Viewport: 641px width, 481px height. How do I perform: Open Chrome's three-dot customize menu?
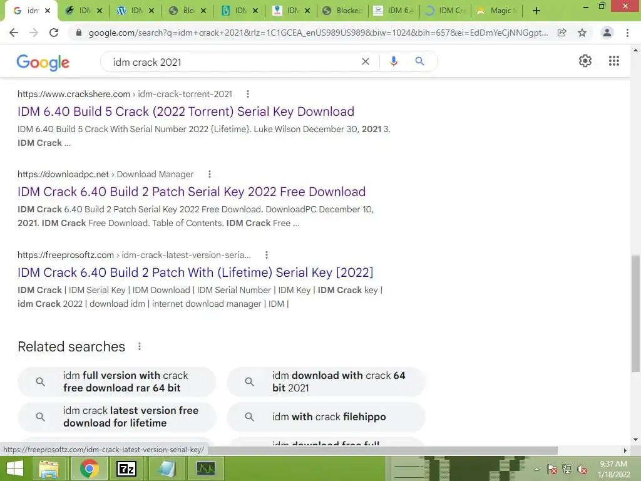(x=627, y=33)
